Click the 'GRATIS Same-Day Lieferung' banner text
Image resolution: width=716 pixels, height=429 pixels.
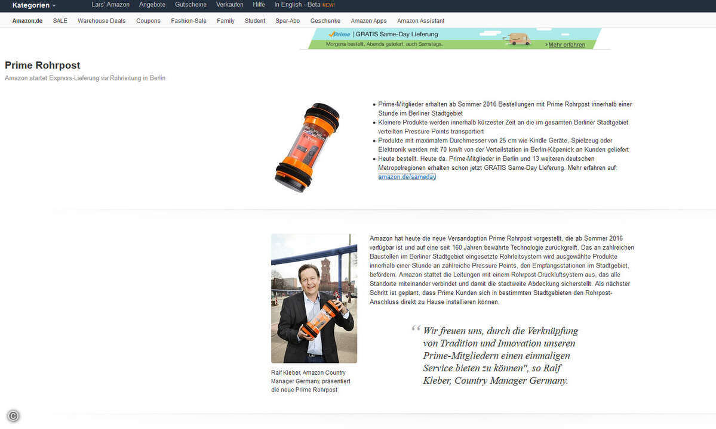coord(397,34)
